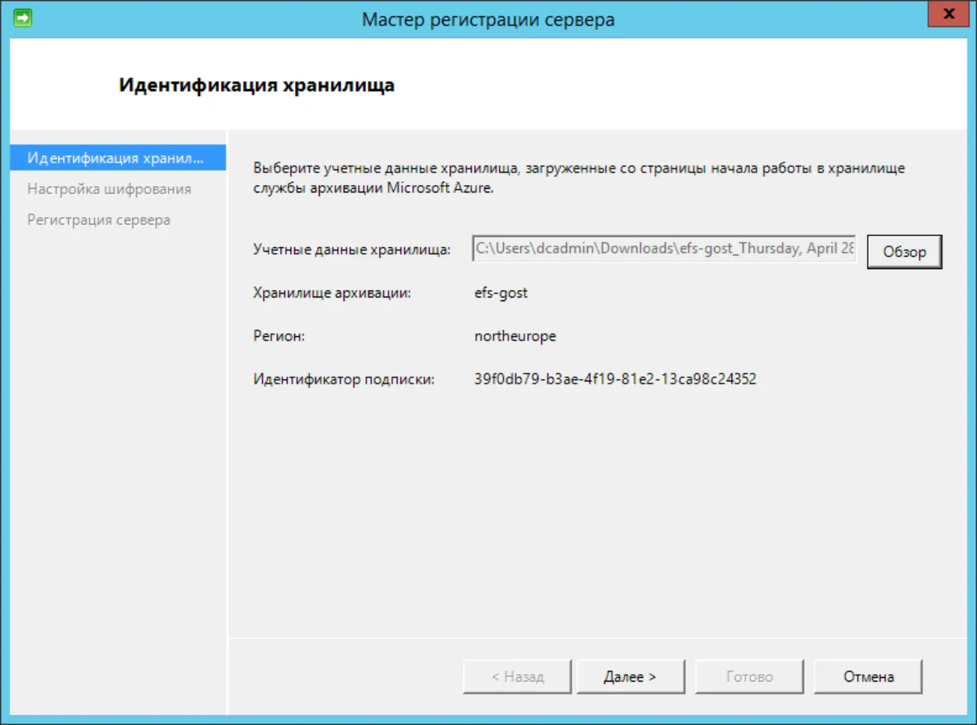Cancel the wizard with Отмена

tap(868, 676)
